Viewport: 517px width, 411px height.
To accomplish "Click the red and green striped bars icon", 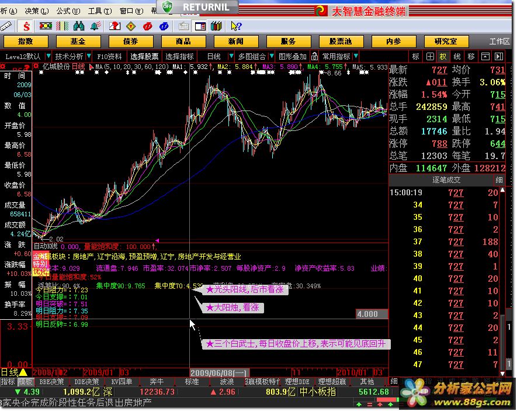I will pyautogui.click(x=62, y=26).
